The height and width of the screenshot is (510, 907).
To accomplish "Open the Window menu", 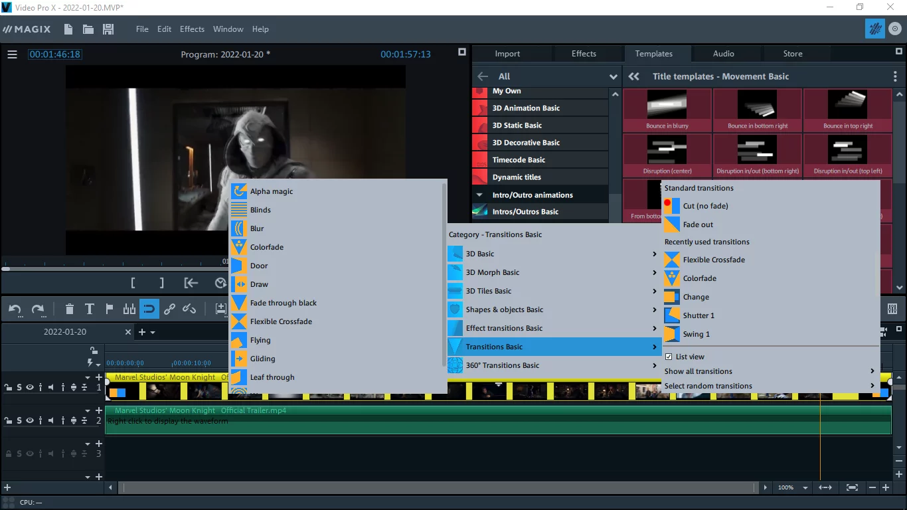I will (228, 29).
